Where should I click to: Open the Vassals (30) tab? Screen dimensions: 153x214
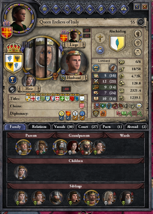64,127
